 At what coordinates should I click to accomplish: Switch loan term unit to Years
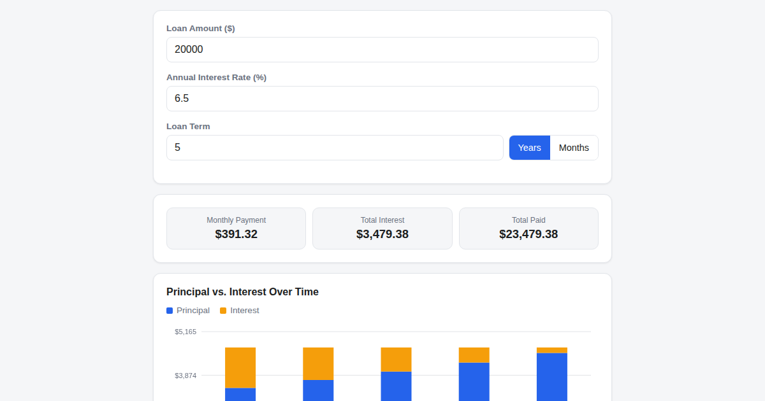[529, 148]
